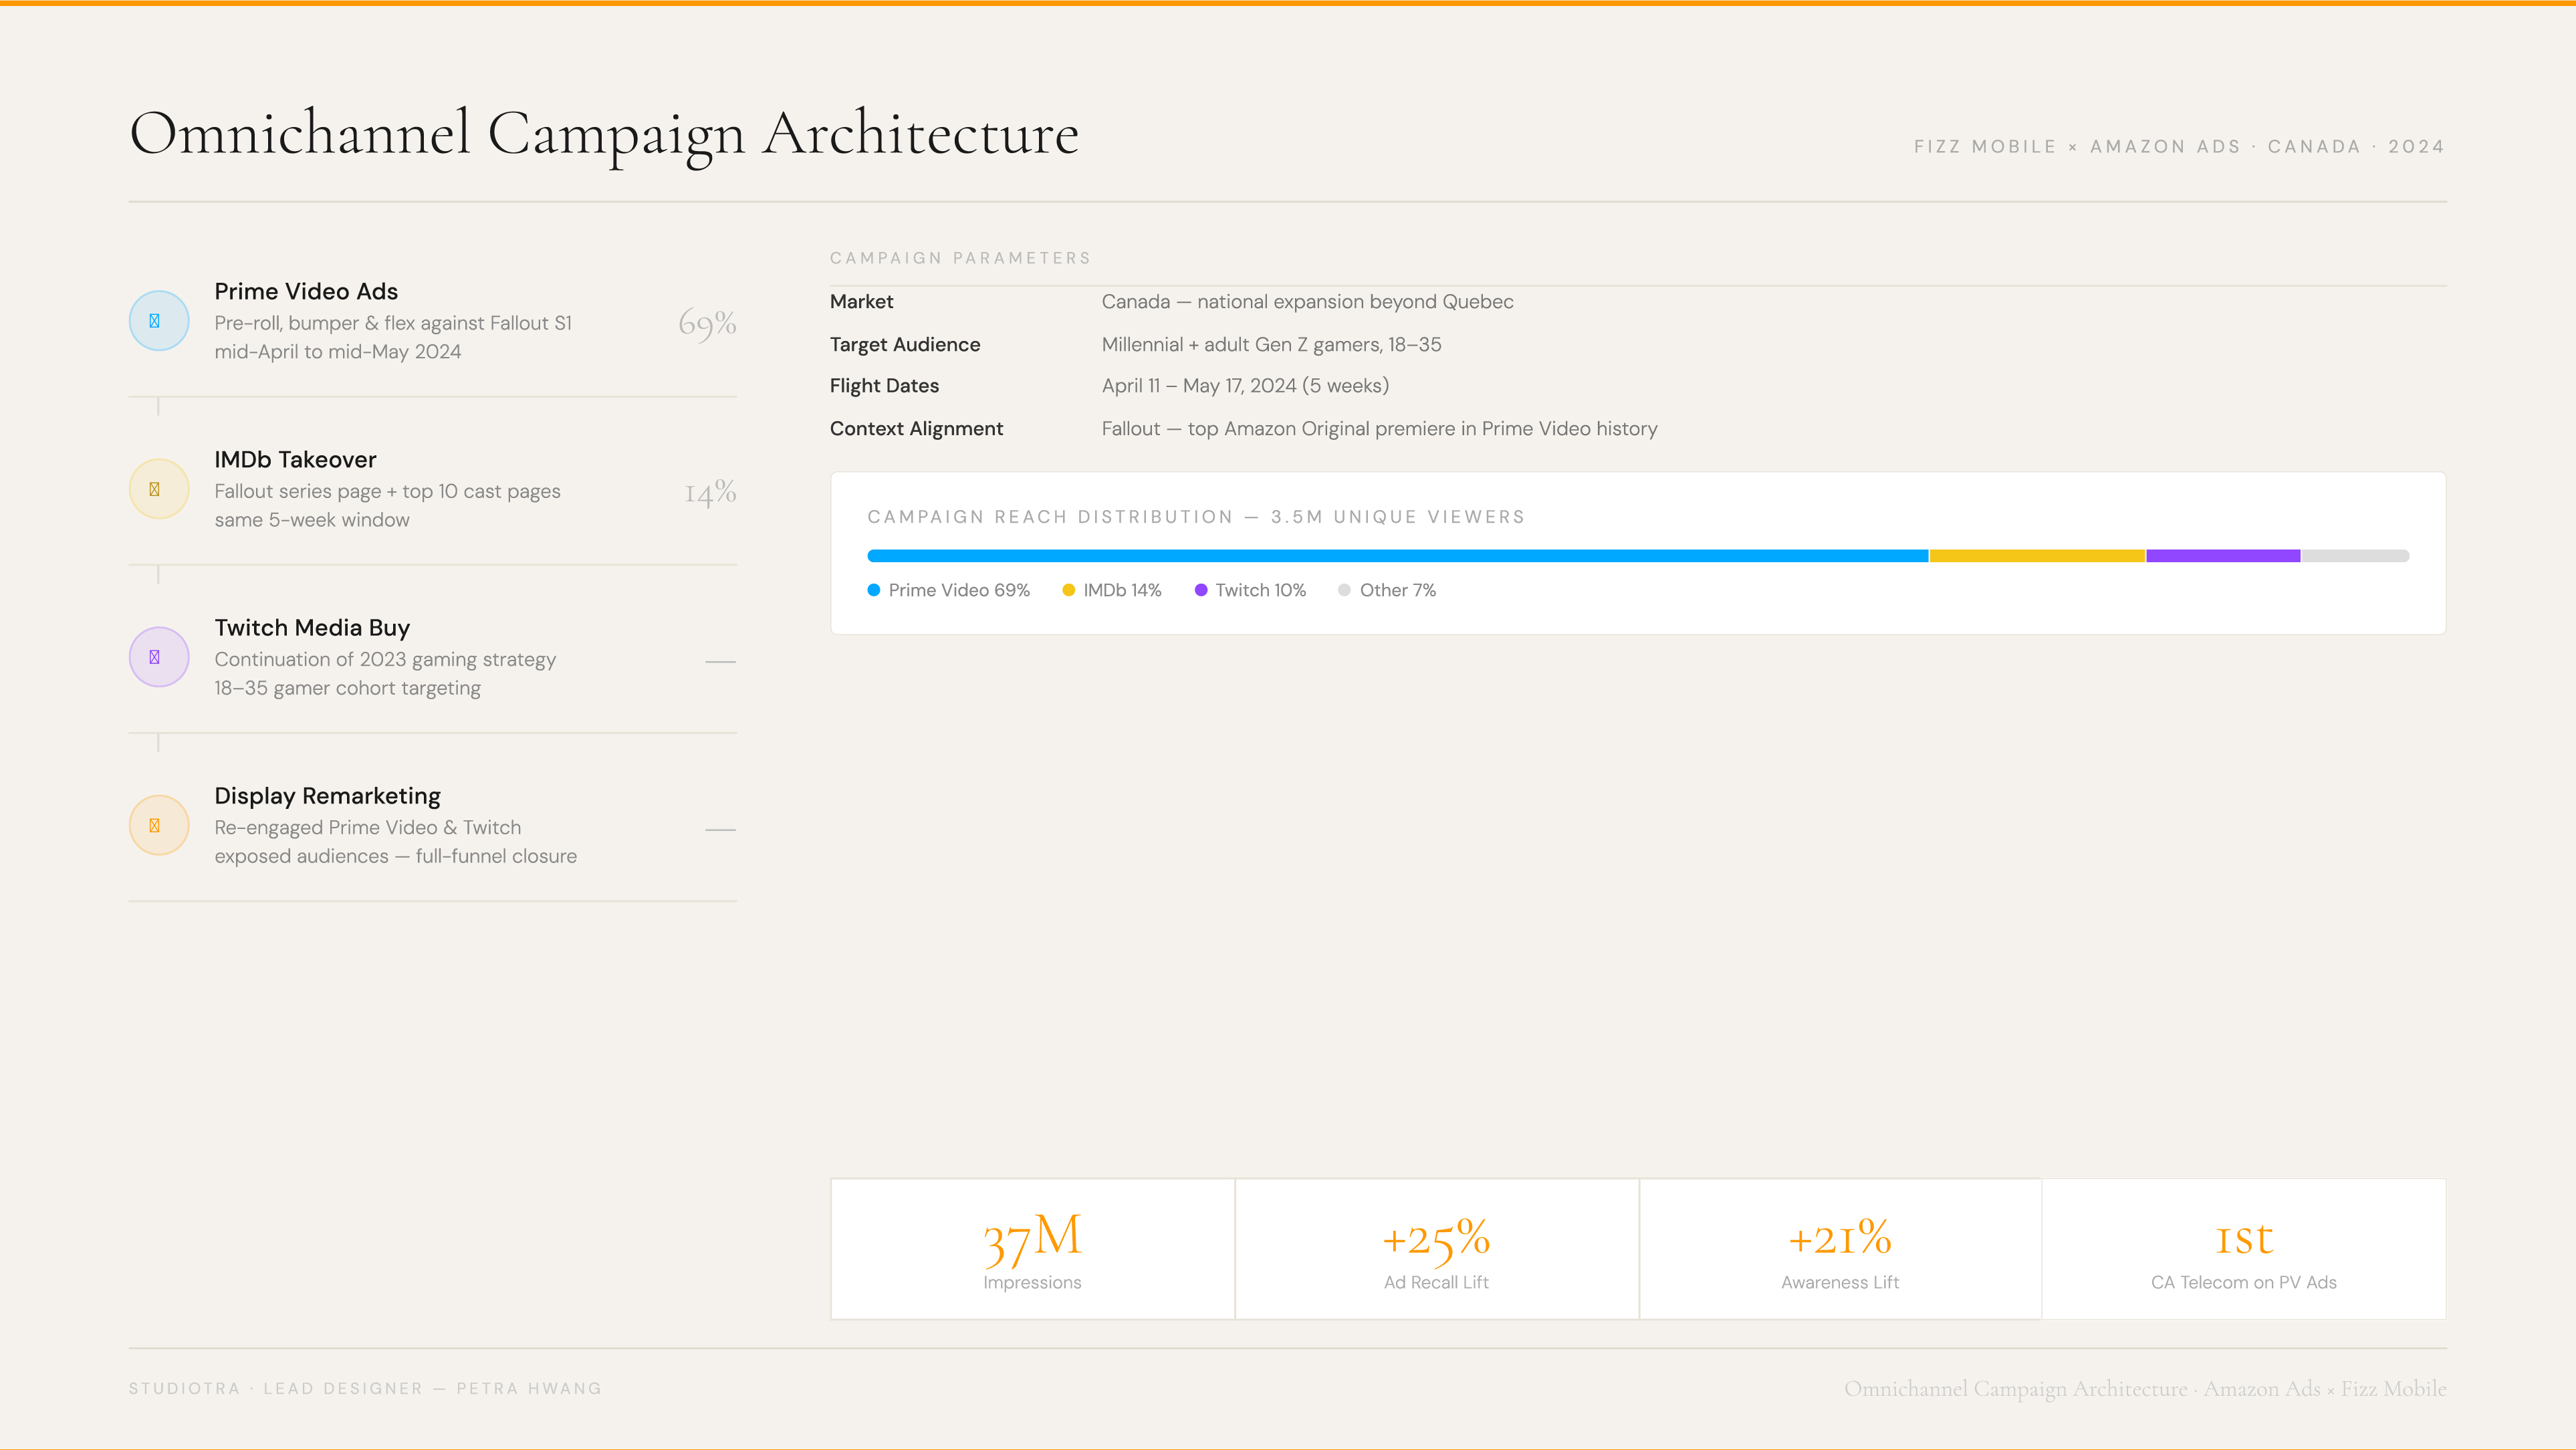Click the Twitch Media Buy heading
Viewport: 2576px width, 1450px height.
point(312,628)
